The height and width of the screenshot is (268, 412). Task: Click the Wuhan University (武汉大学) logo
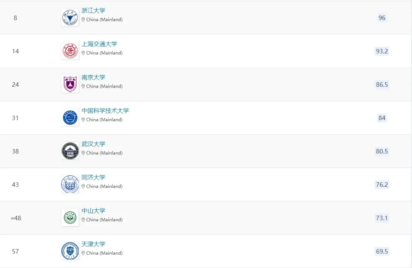[x=70, y=151]
